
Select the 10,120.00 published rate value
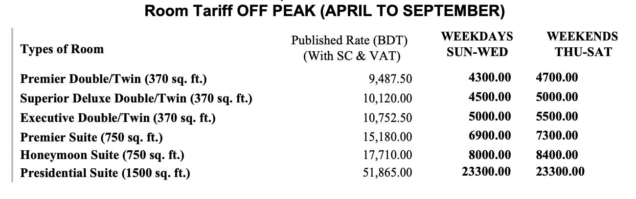tap(387, 99)
